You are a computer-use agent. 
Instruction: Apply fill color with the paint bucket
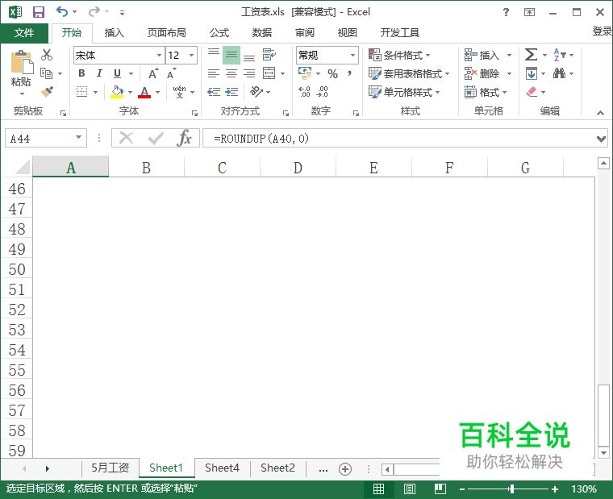(x=117, y=92)
